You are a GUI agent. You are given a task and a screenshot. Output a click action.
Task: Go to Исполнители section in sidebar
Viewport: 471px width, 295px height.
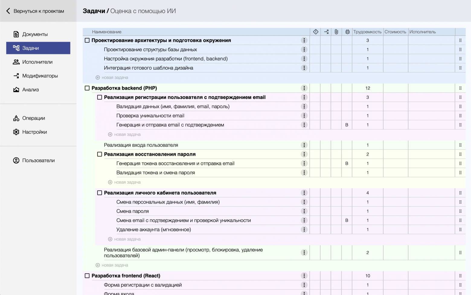click(x=37, y=62)
